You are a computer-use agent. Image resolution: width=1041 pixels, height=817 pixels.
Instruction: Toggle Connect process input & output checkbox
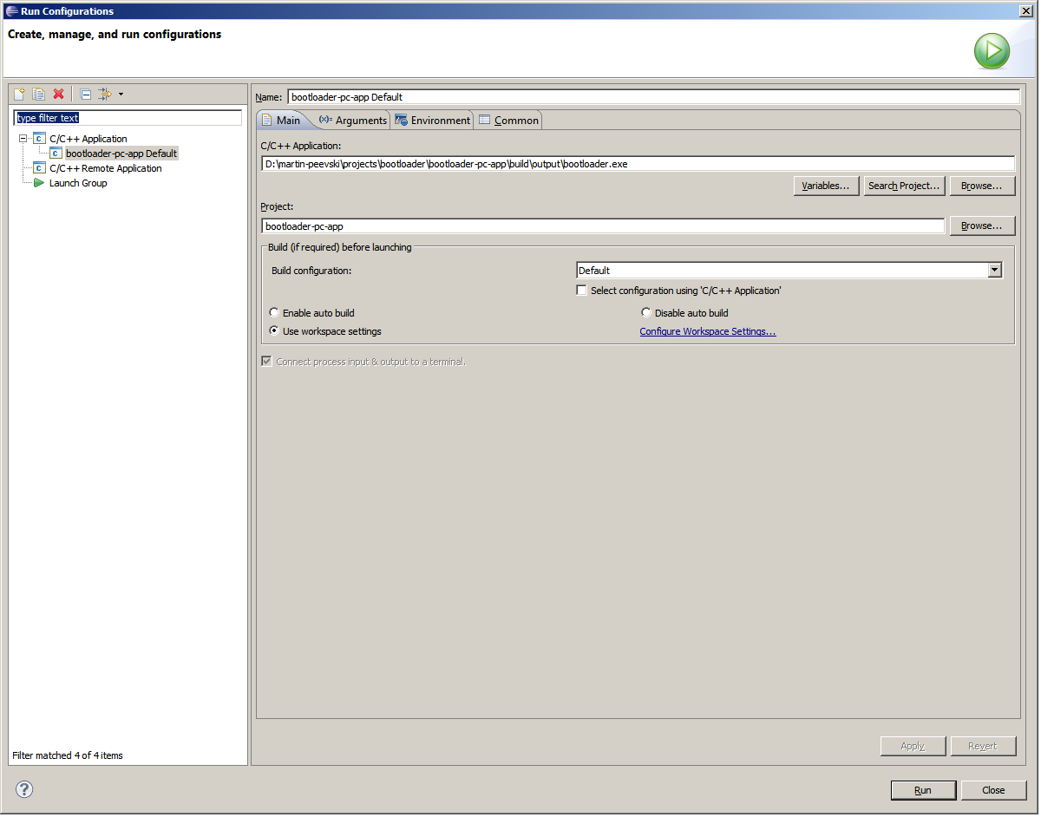(266, 362)
